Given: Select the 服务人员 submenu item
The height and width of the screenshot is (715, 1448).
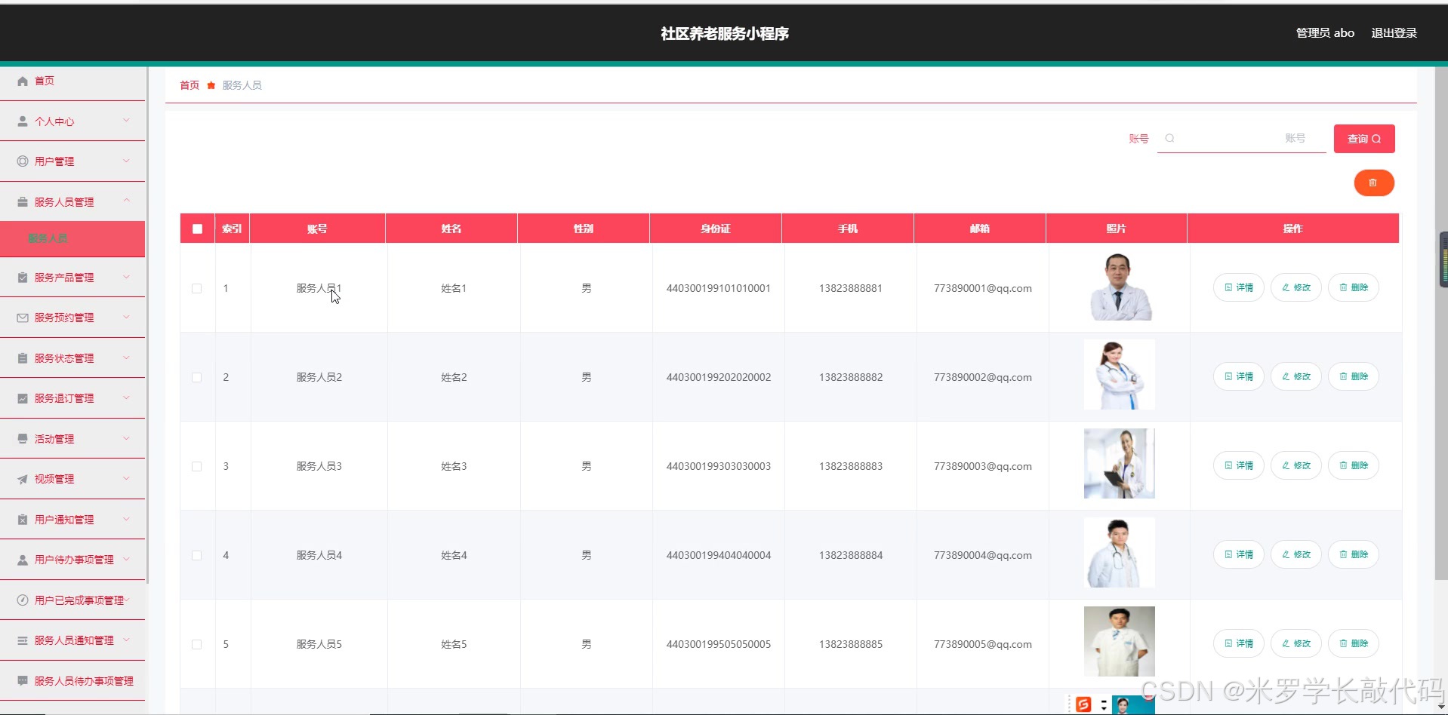Looking at the screenshot, I should 72,238.
